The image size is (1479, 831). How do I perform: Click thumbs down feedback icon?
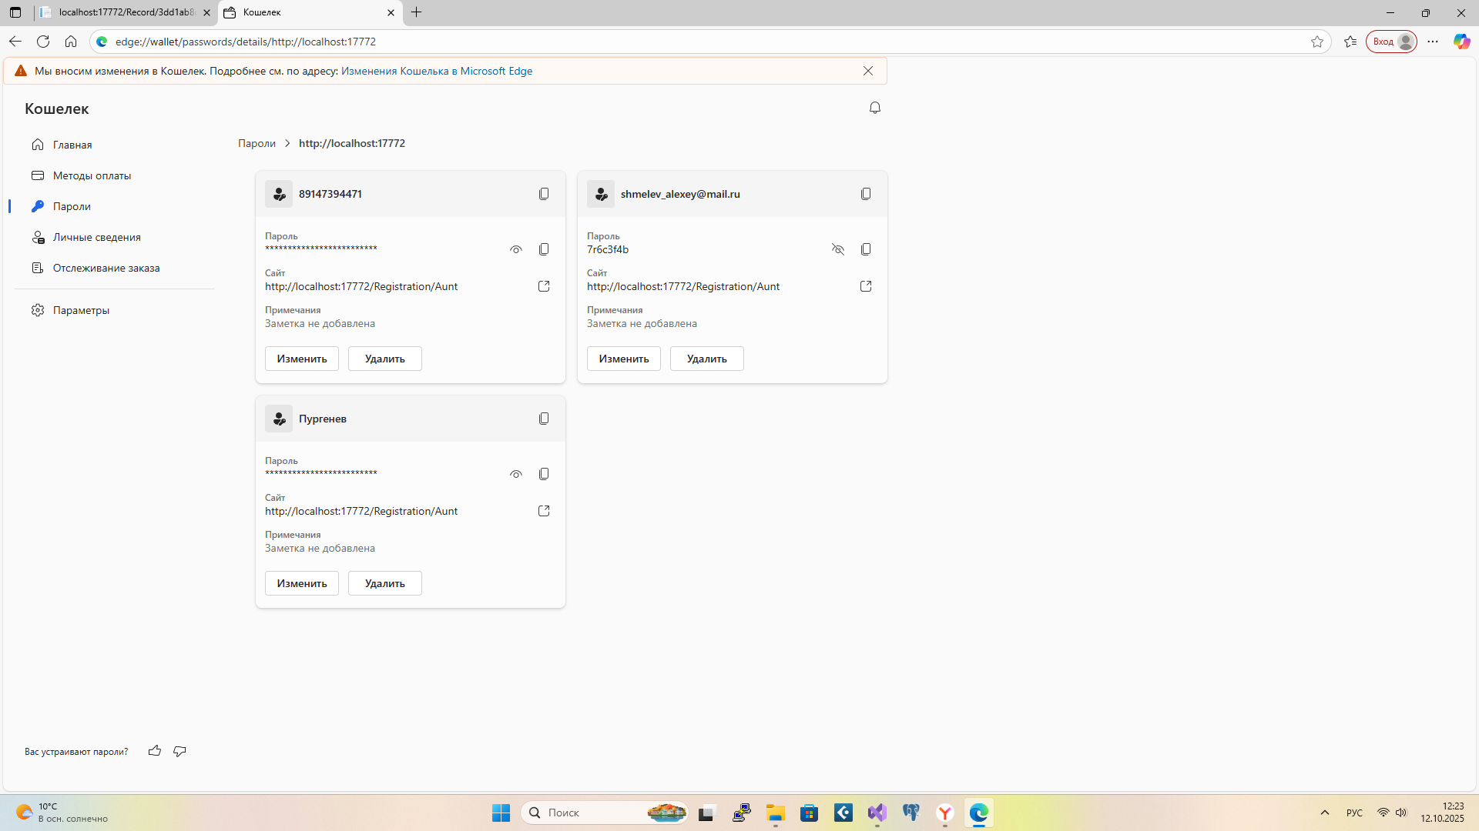point(179,751)
